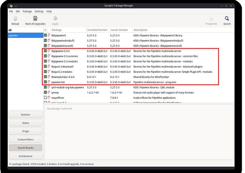Click Debian swirl icon next to libkpipewirerecord5
This screenshot has height=173, width=245.
point(49,45)
